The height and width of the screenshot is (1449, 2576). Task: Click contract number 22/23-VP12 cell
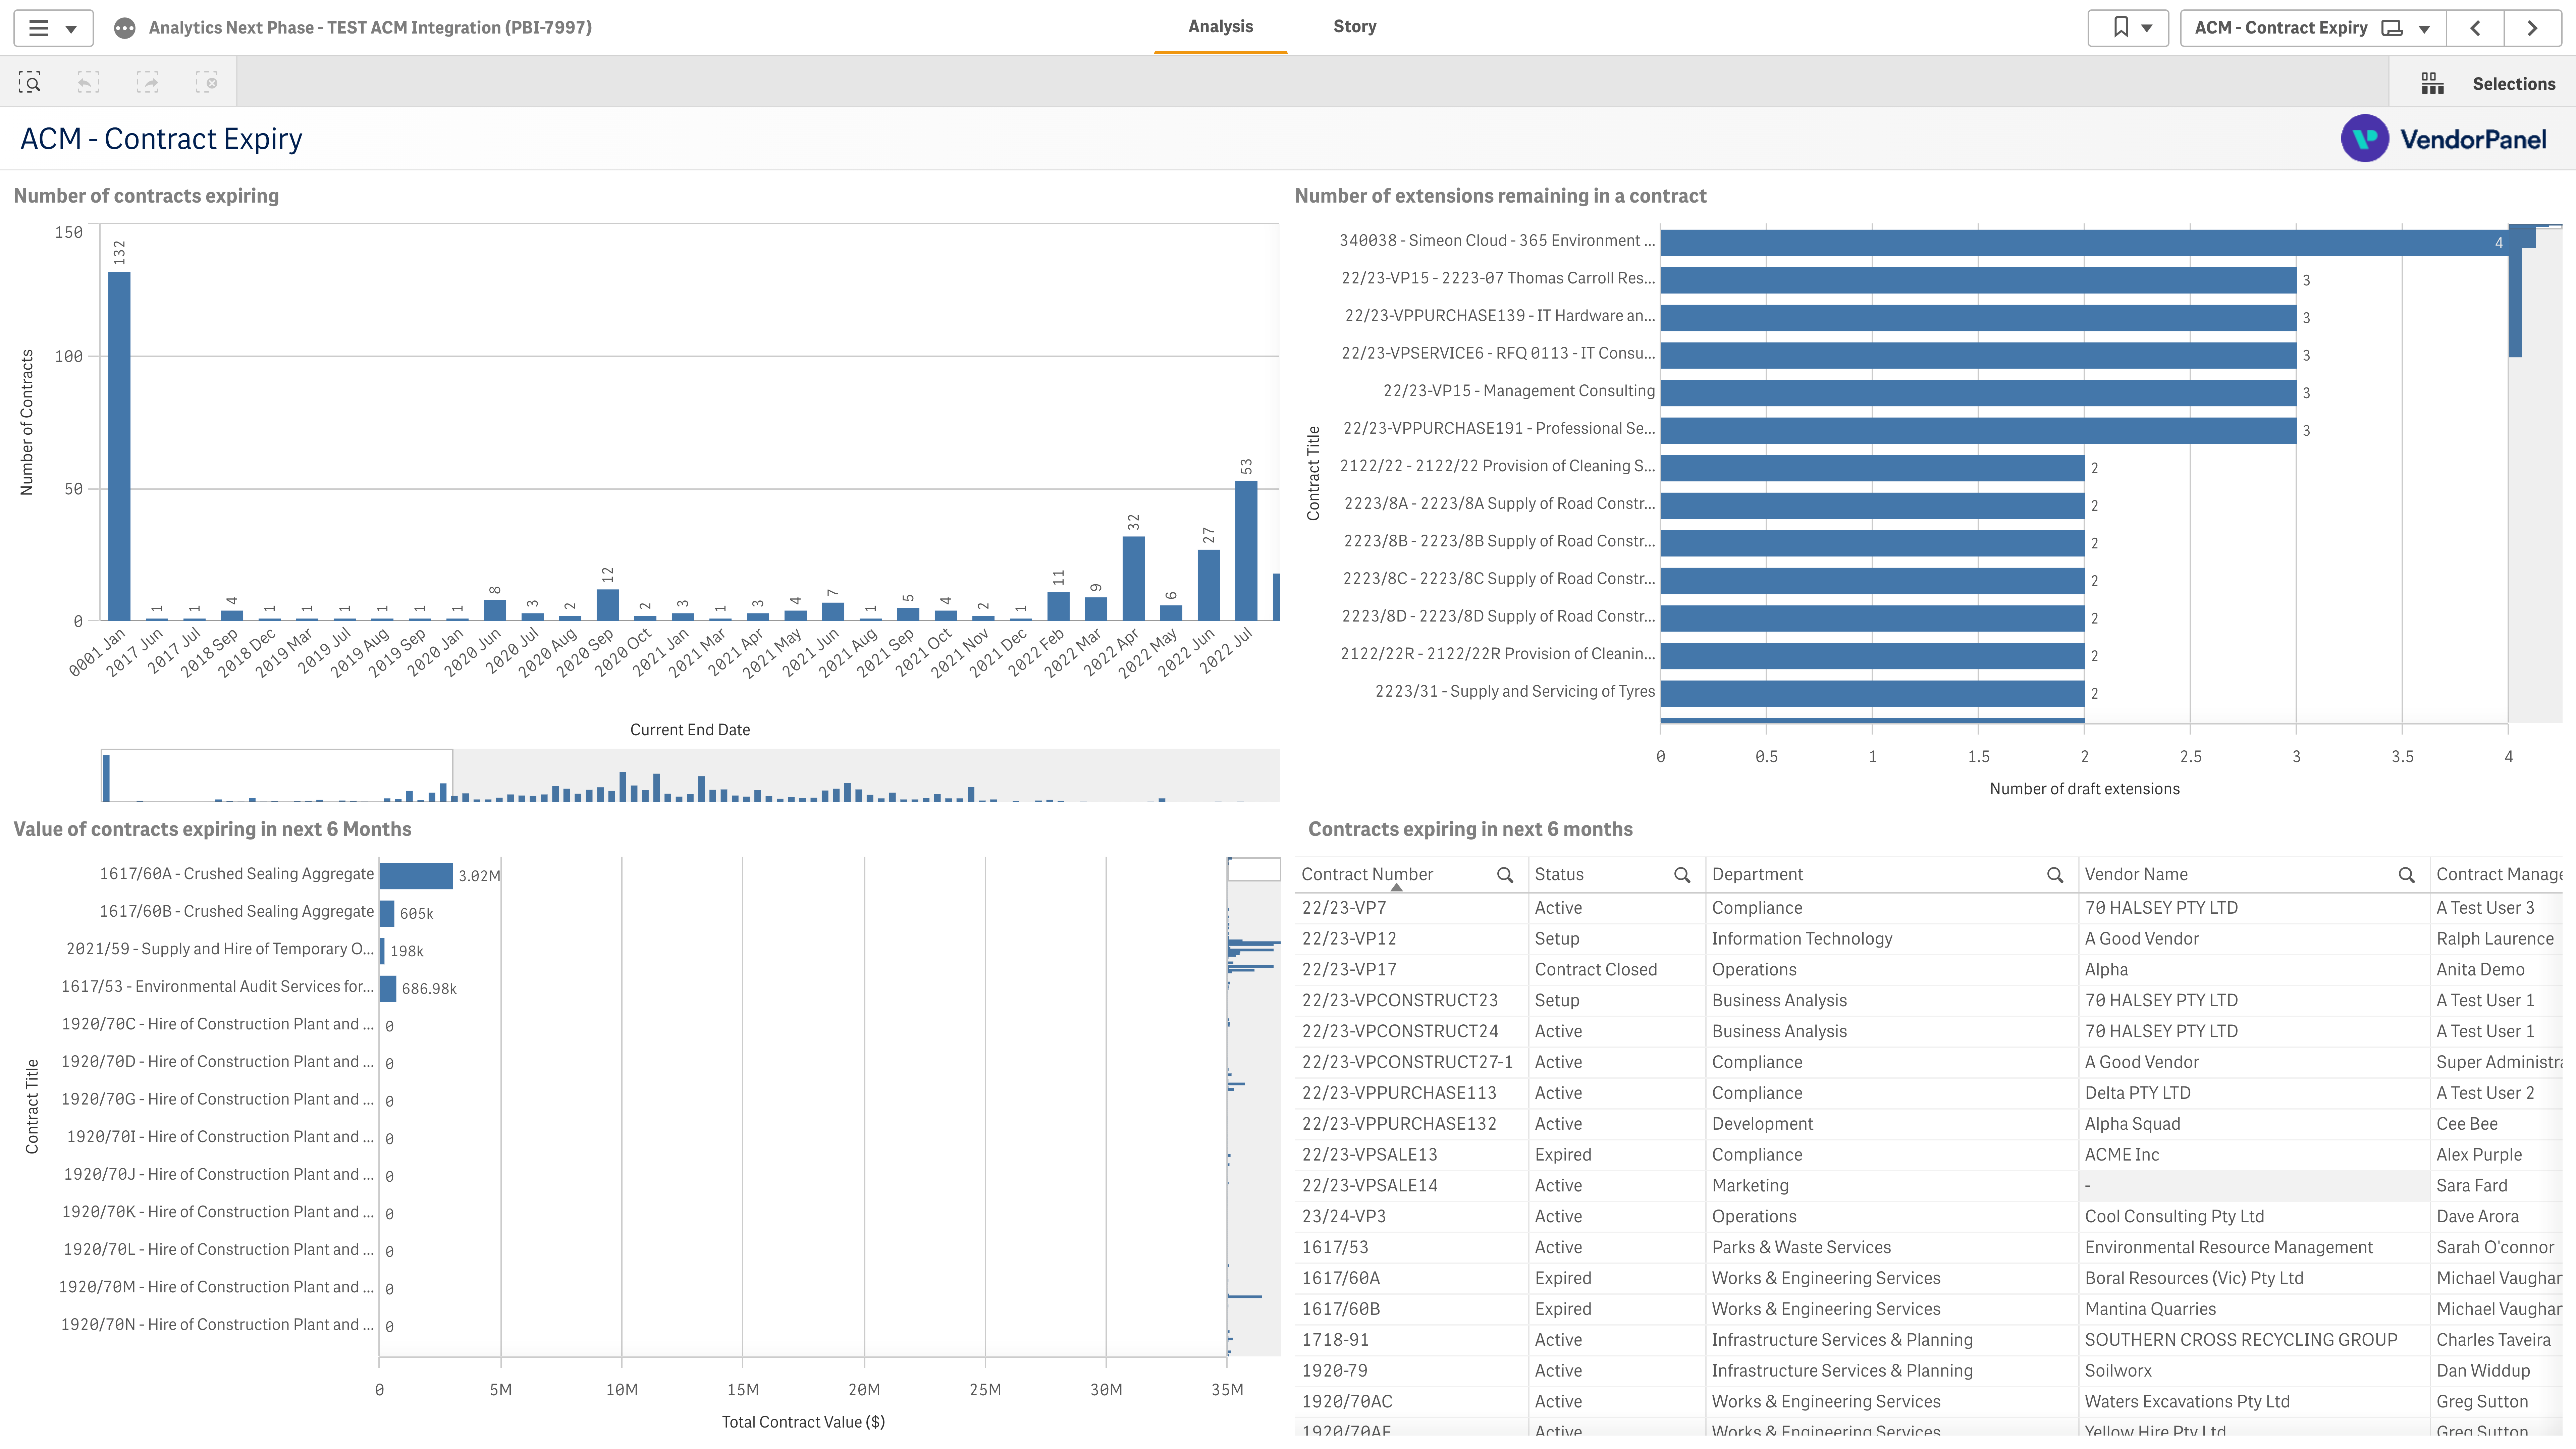[1411, 939]
